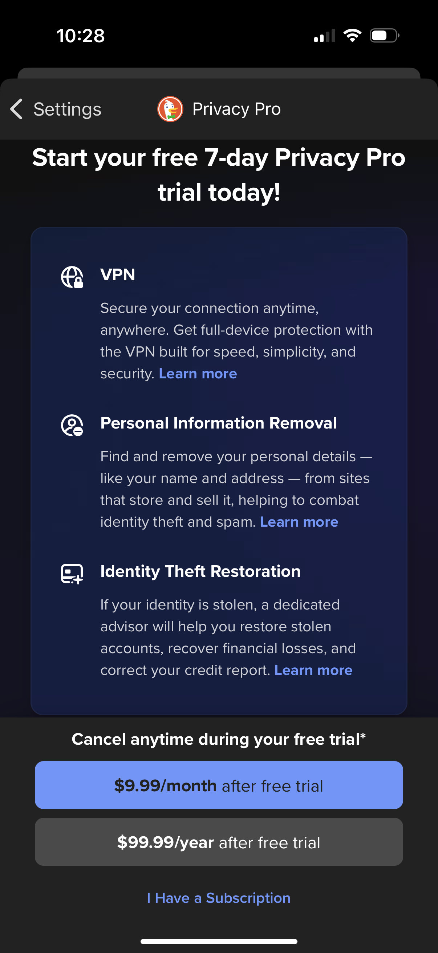
Task: Open Learn more for the VPN feature
Action: coord(198,374)
